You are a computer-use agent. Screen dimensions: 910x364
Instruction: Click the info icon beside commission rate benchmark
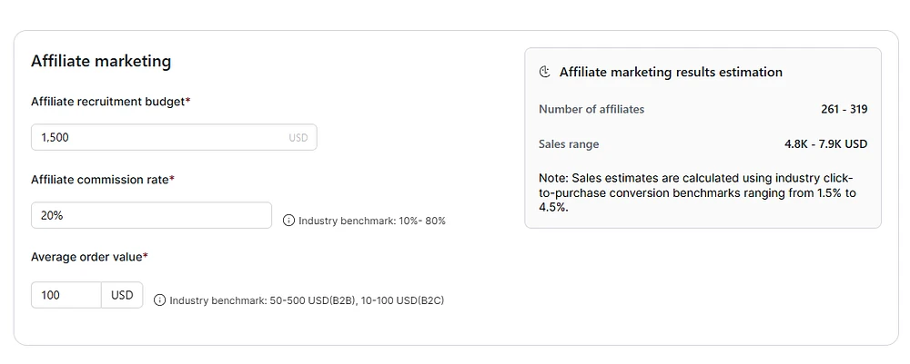288,221
